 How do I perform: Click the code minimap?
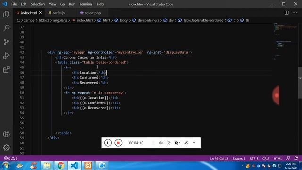point(285,41)
